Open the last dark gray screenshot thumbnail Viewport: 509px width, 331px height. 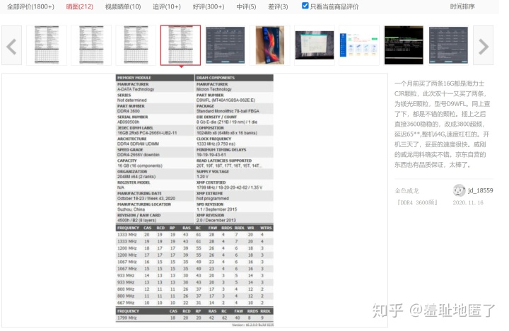pyautogui.click(x=448, y=45)
